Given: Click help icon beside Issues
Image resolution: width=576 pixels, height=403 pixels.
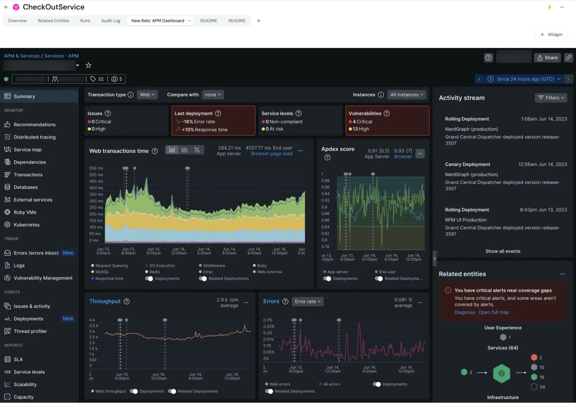Looking at the screenshot, I should 107,113.
